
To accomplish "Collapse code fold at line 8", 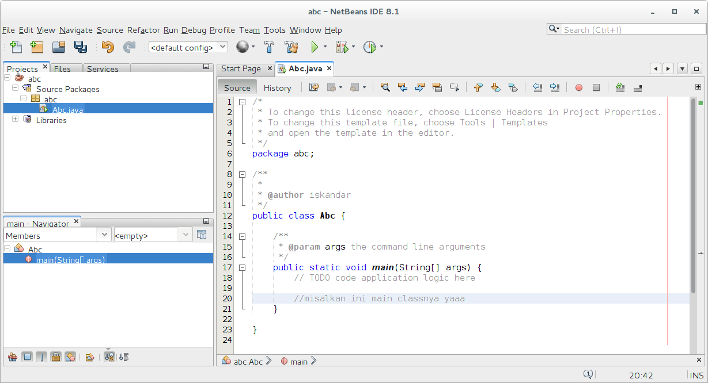I will click(x=243, y=174).
